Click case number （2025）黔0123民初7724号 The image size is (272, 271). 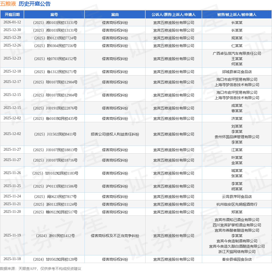point(55,38)
